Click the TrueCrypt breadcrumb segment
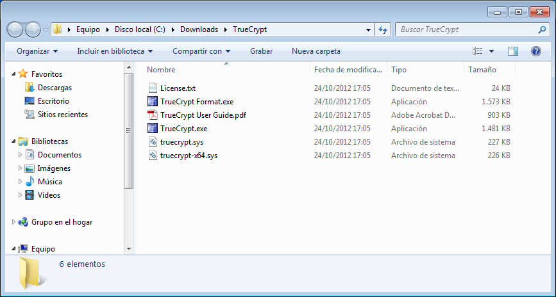Image resolution: width=556 pixels, height=297 pixels. [249, 29]
